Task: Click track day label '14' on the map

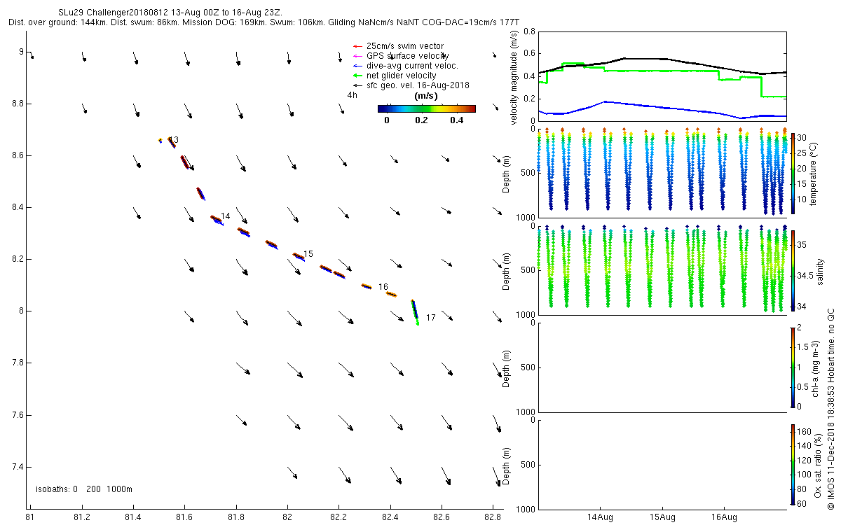Action: click(x=225, y=216)
